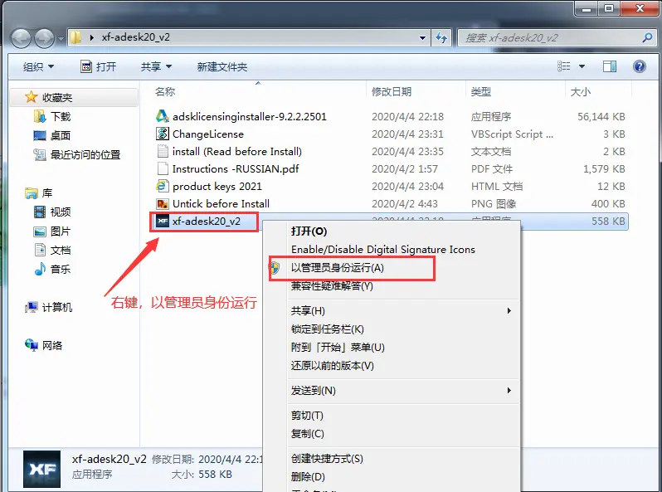Screen dimensions: 662x492
Task: Open 桌面 in the sidebar
Action: coord(61,135)
